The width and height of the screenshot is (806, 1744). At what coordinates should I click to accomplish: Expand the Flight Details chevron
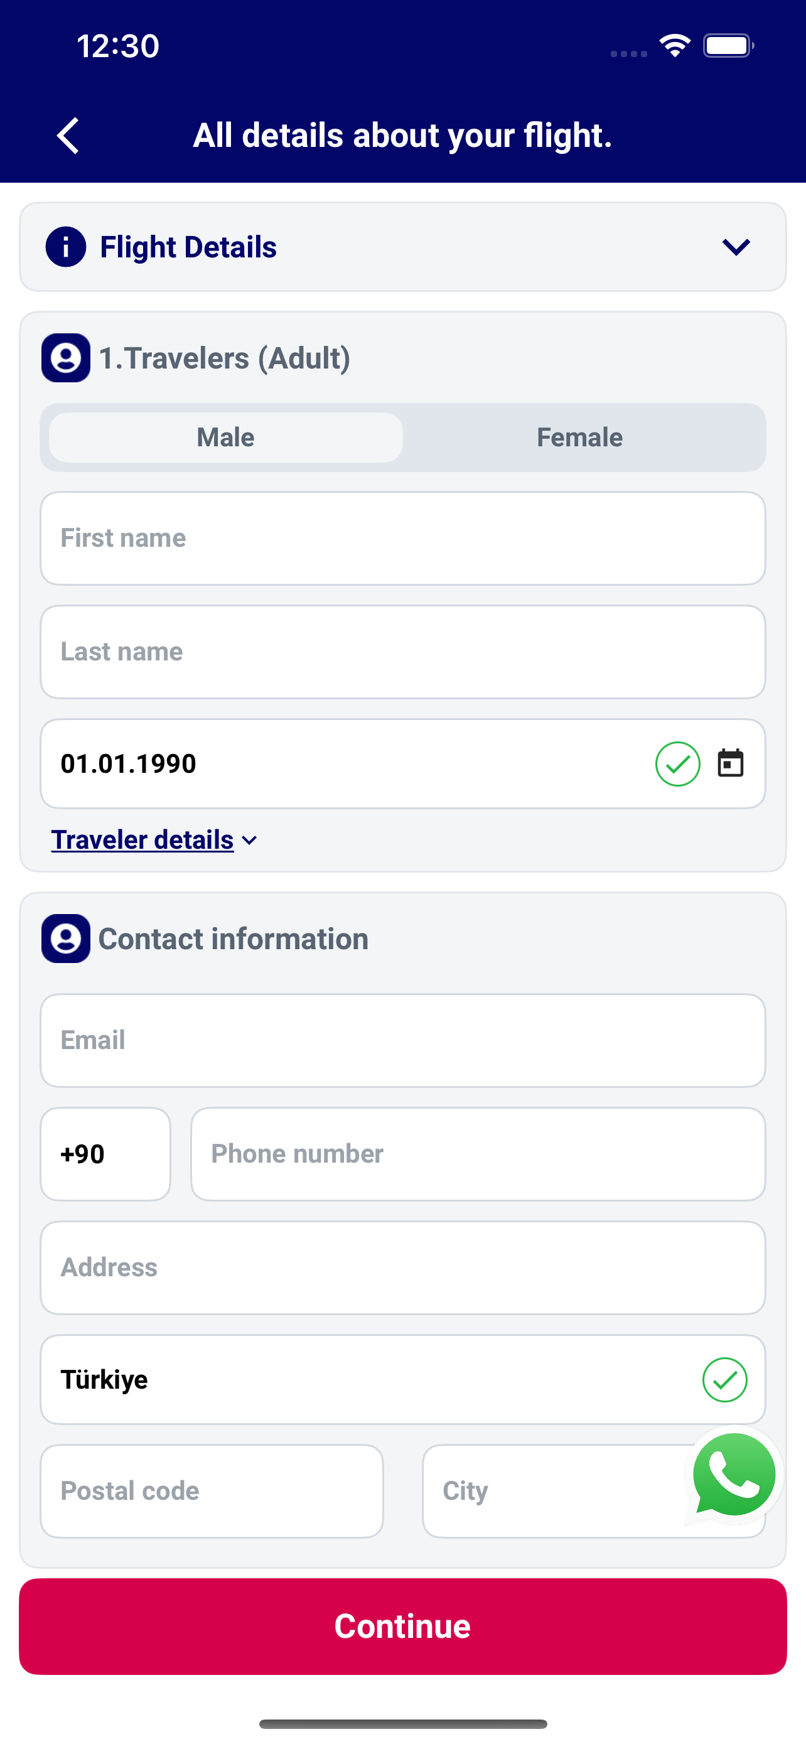pos(736,247)
